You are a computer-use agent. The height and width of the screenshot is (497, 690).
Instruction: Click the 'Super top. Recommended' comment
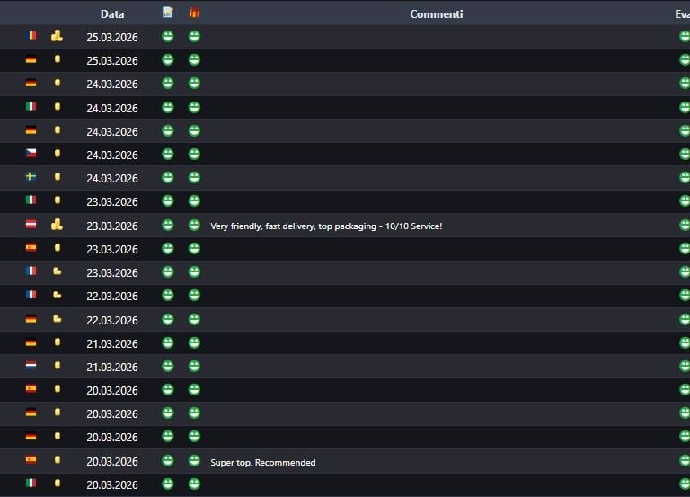(263, 462)
